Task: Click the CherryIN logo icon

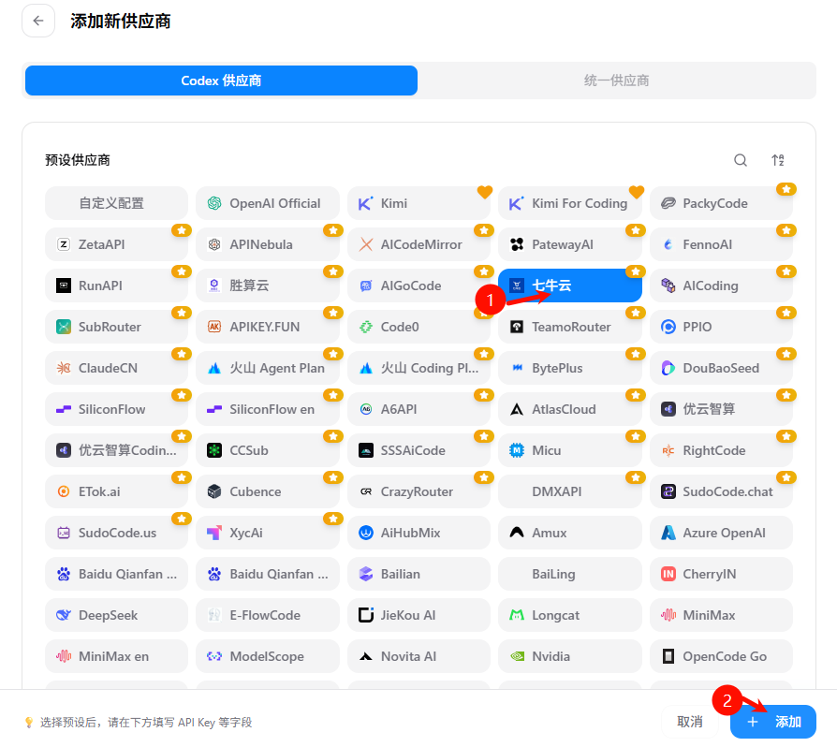Action: click(x=668, y=574)
